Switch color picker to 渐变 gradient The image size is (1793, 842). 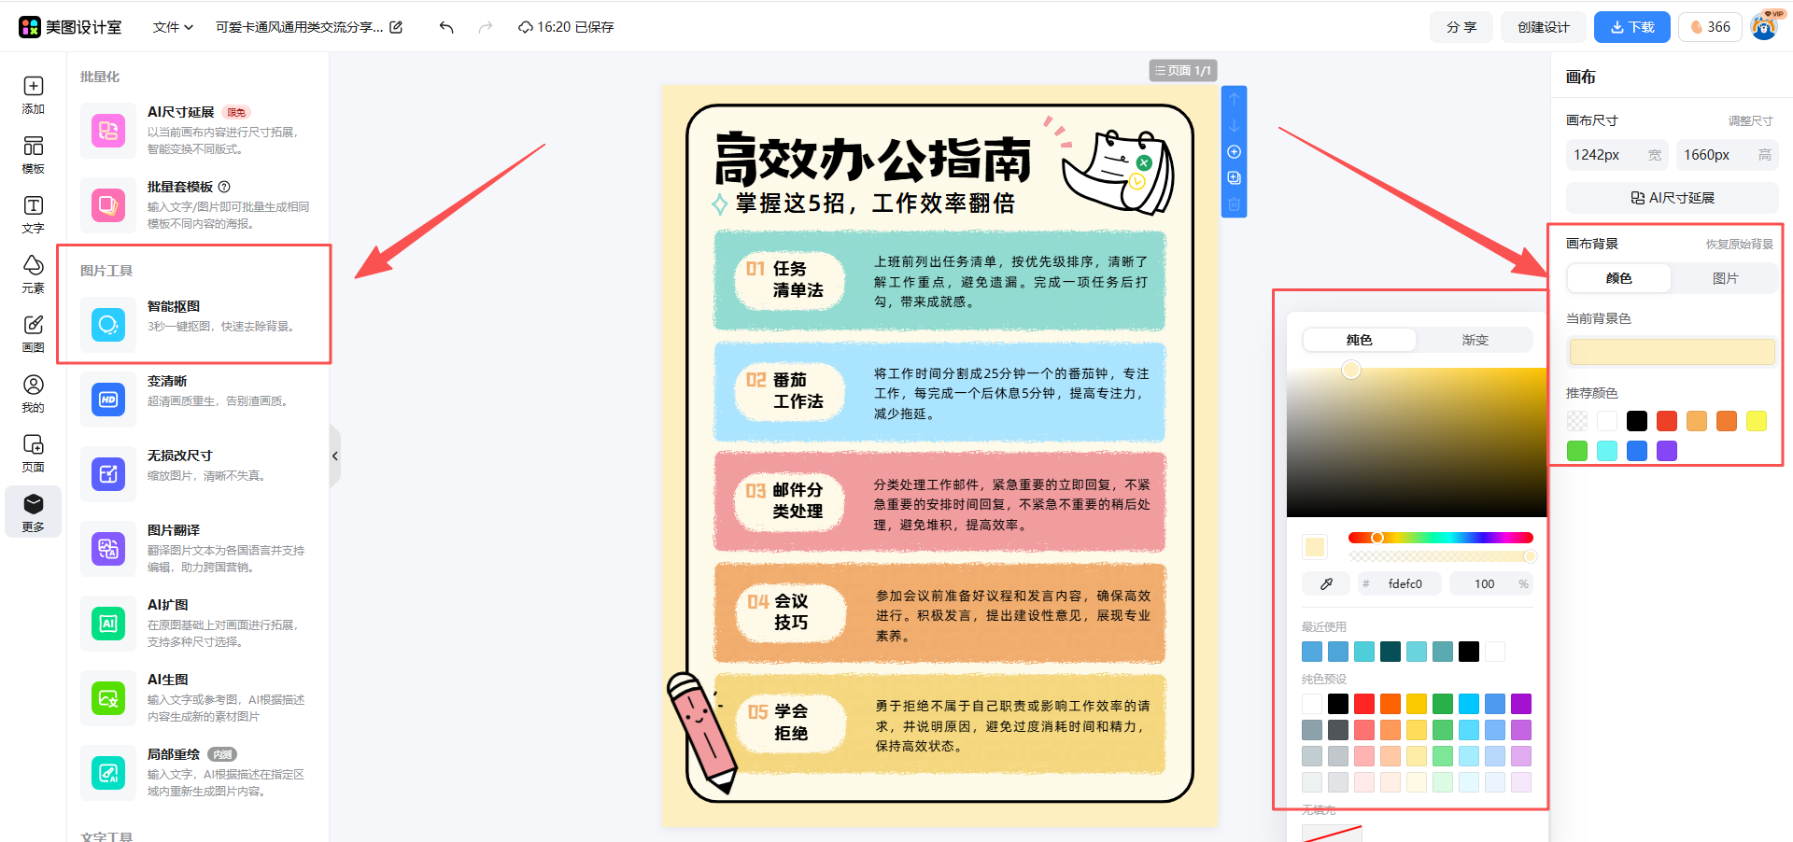click(1475, 340)
